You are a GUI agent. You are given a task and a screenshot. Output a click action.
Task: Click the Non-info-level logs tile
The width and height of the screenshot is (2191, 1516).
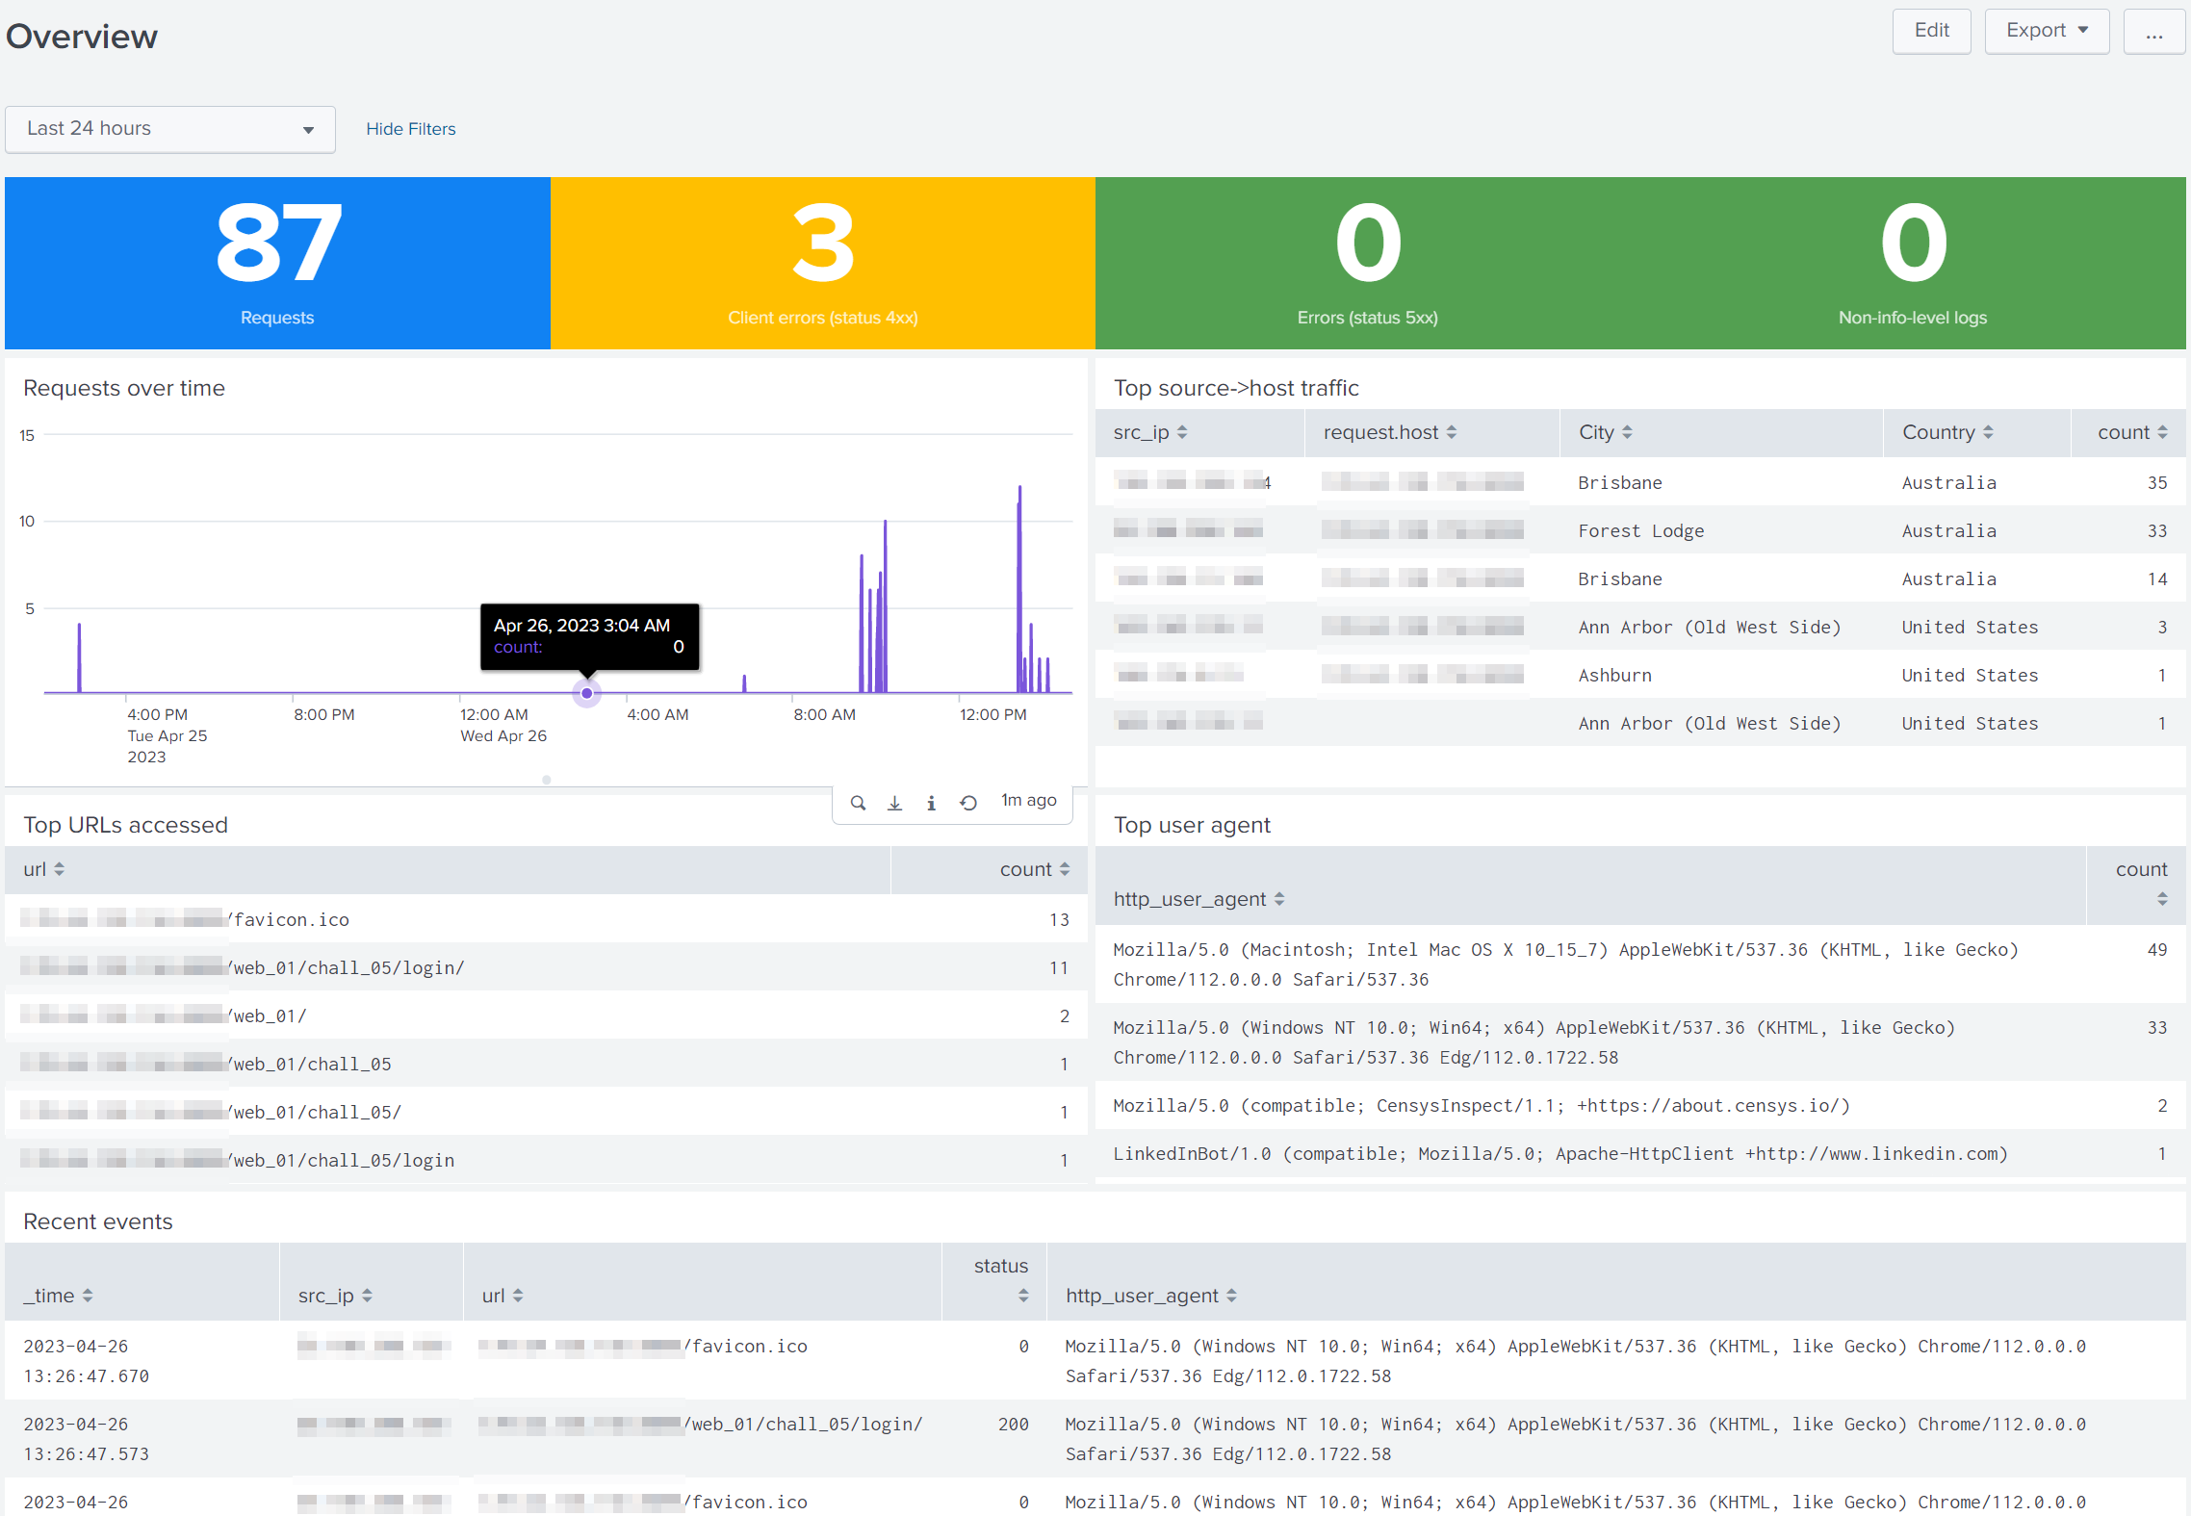1913,263
